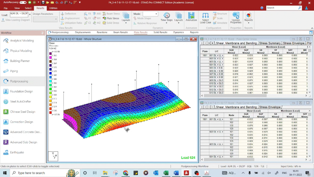Expand the Load case dropdown arrow

tap(30, 14)
